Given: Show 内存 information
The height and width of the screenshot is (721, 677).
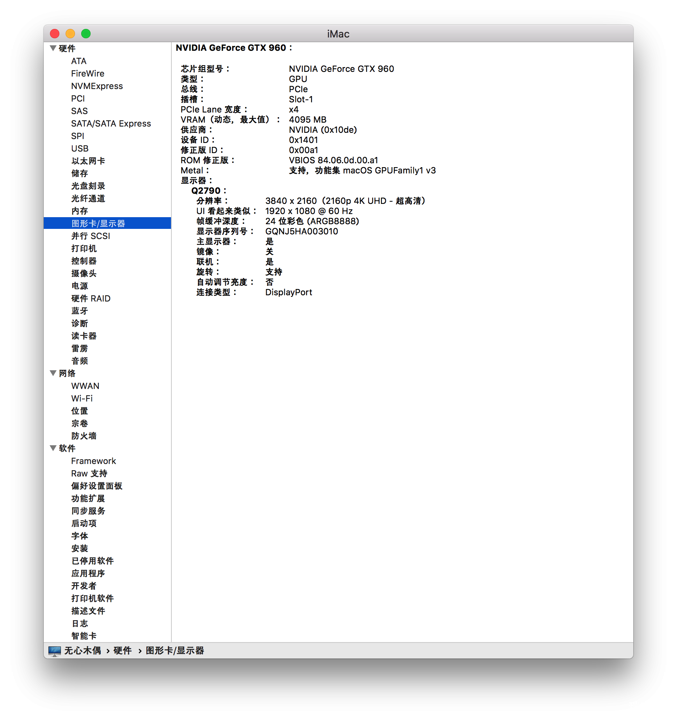Looking at the screenshot, I should [x=80, y=211].
